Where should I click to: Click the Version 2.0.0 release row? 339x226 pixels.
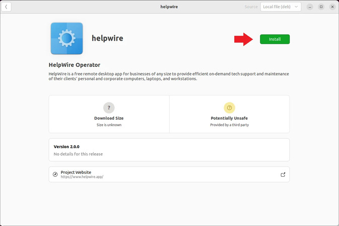pos(169,150)
